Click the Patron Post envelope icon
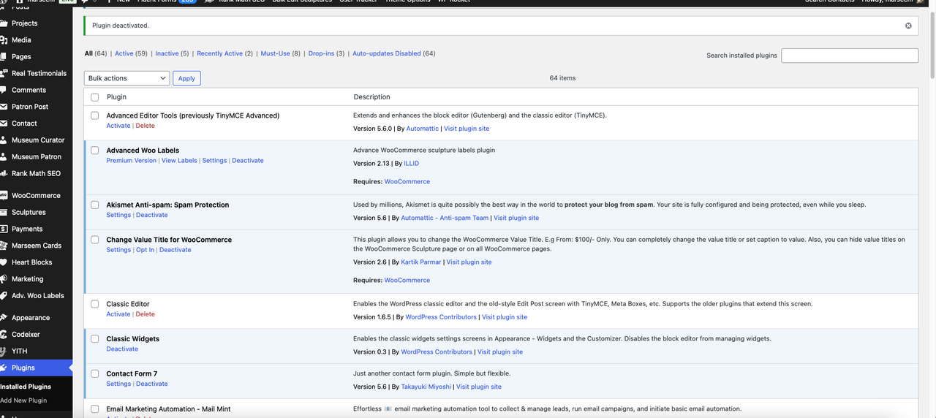 pos(4,107)
